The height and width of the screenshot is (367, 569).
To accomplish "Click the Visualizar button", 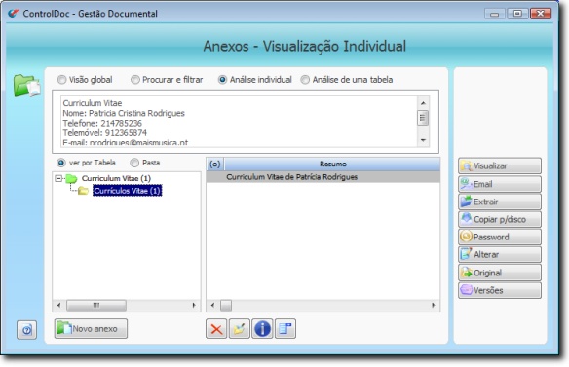I will point(499,165).
